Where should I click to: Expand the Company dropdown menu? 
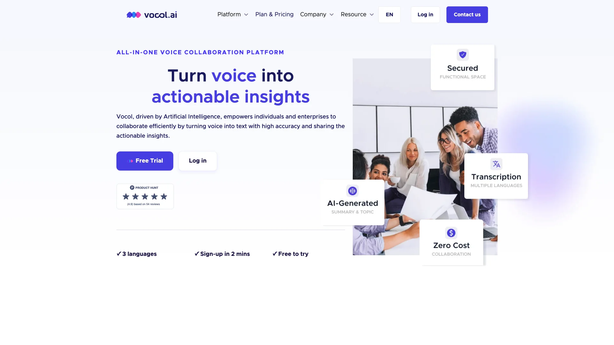point(317,14)
